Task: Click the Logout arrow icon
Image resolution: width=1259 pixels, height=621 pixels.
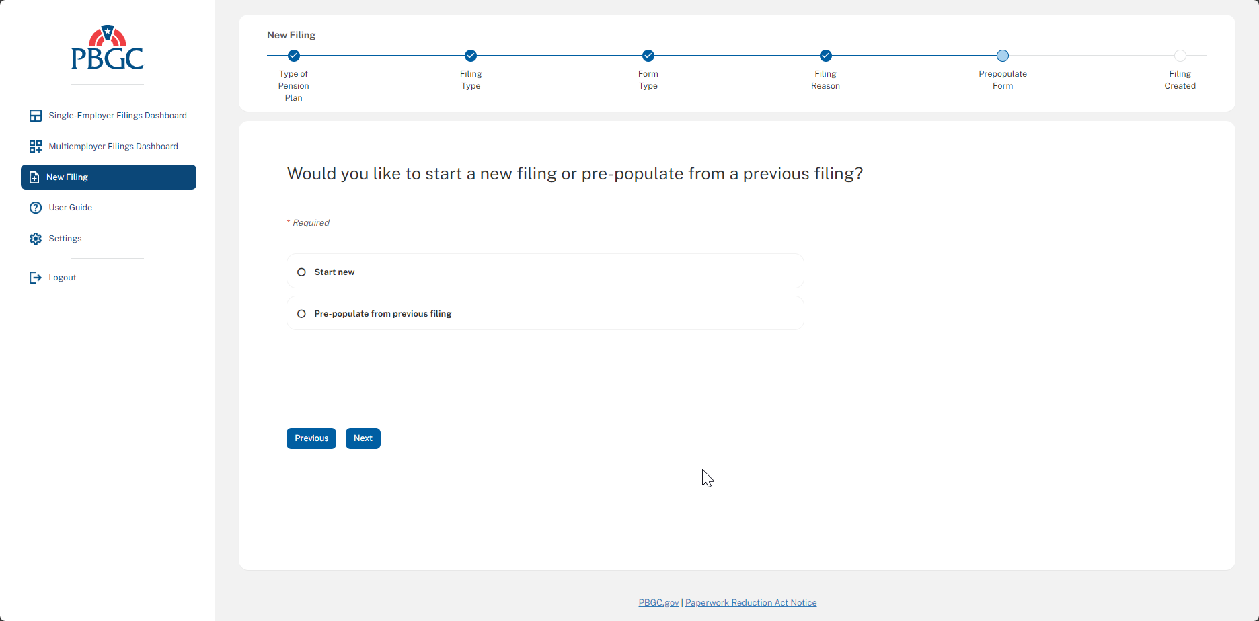Action: tap(36, 278)
